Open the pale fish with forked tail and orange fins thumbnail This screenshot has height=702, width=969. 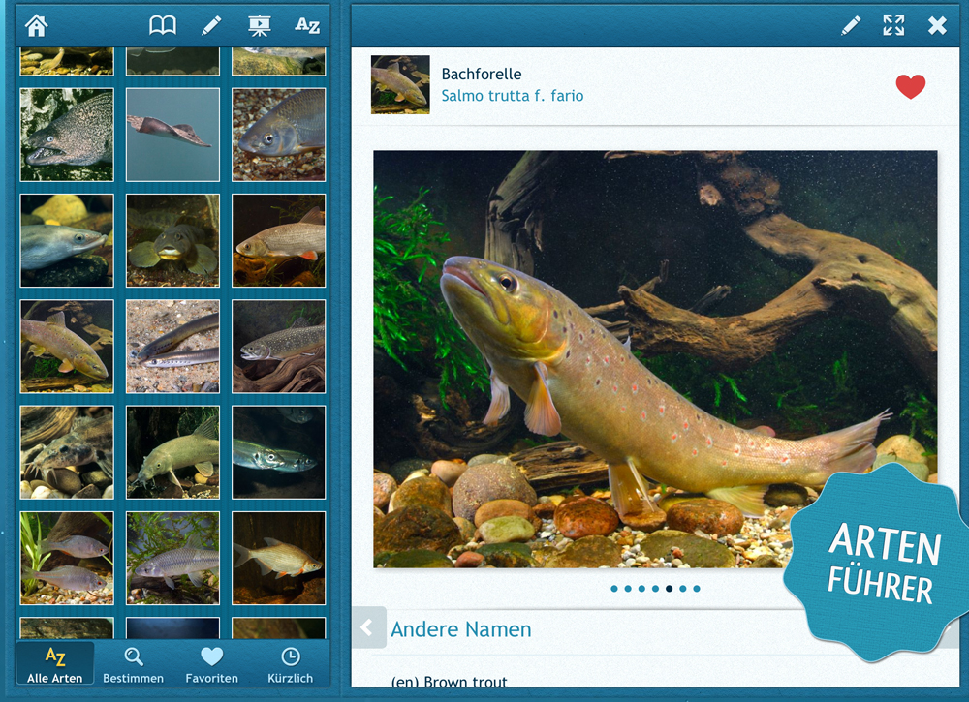pos(279,558)
